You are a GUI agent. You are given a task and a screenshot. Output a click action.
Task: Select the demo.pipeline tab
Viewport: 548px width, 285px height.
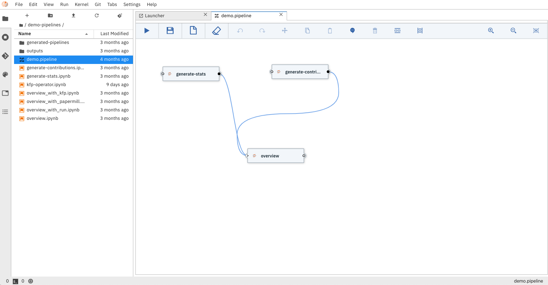(249, 16)
